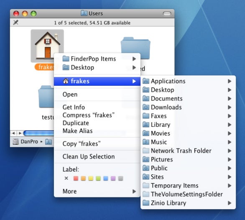
Task: Apply the red label color
Action: pyautogui.click(x=76, y=178)
